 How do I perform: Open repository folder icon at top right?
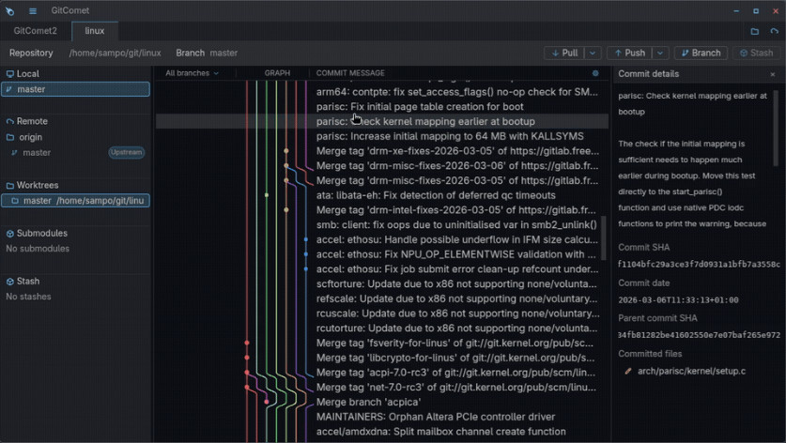pyautogui.click(x=754, y=31)
